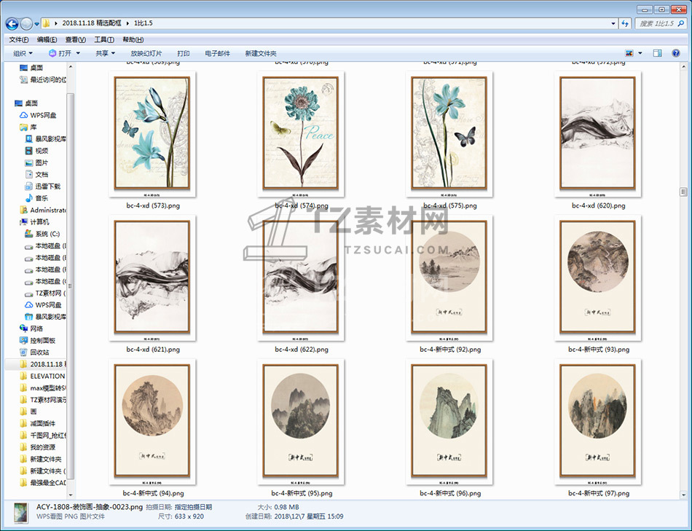This screenshot has height=531, width=692.
Task: Click the 音乐 library icon
Action: tap(28, 198)
